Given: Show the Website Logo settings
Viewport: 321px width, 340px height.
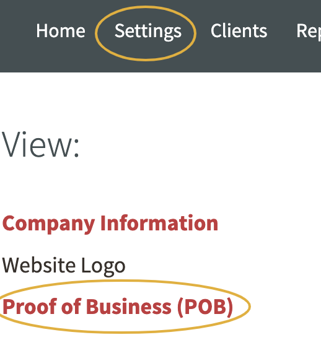Looking at the screenshot, I should (x=64, y=266).
